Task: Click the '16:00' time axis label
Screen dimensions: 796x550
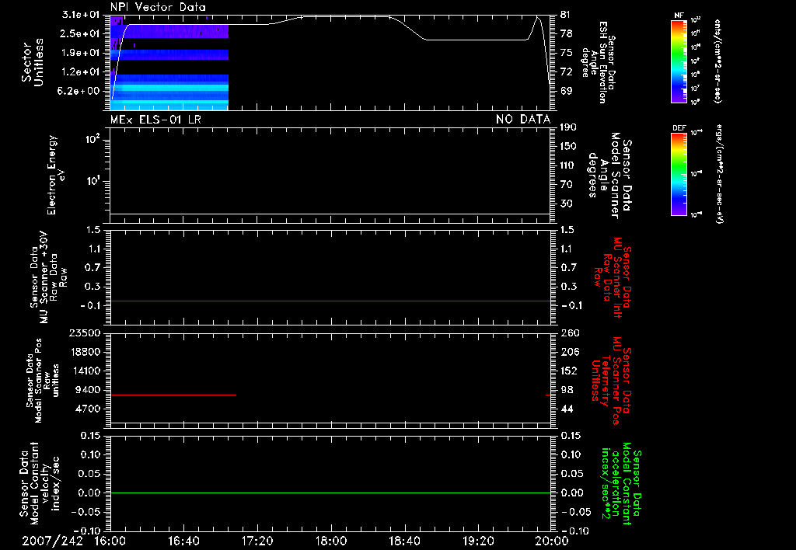Action: coord(110,541)
